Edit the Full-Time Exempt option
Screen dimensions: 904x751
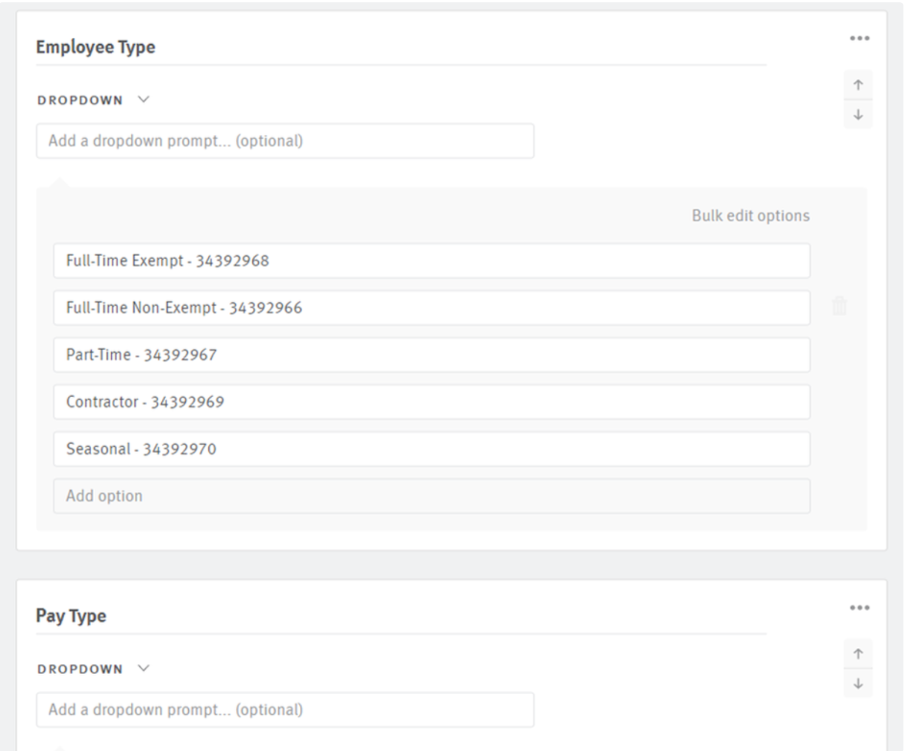[431, 261]
